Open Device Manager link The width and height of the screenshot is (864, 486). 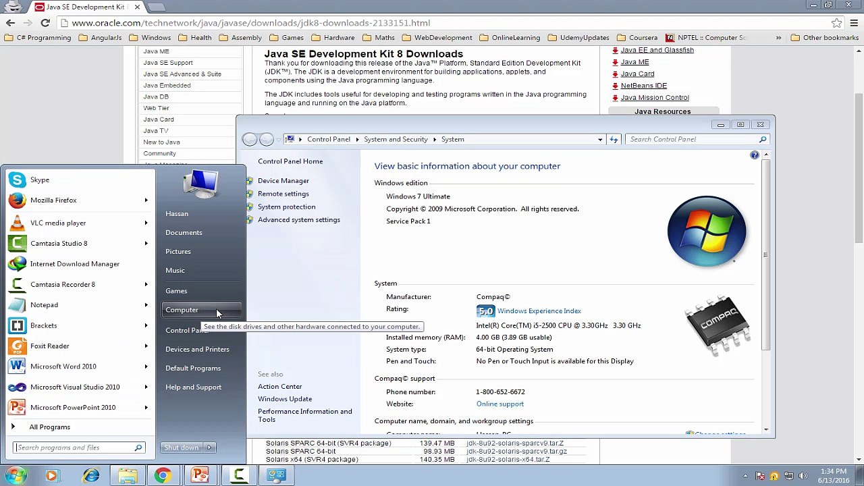pyautogui.click(x=283, y=181)
